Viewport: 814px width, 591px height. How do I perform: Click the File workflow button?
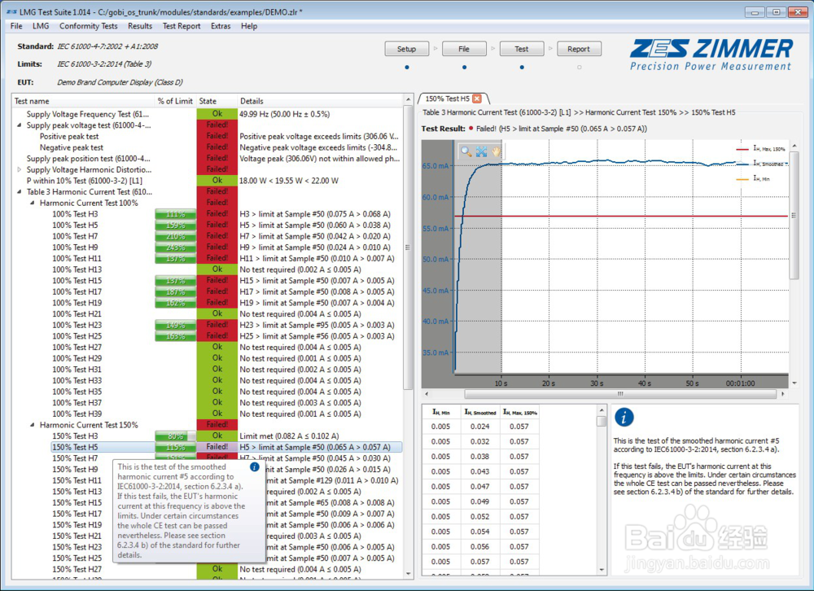464,49
